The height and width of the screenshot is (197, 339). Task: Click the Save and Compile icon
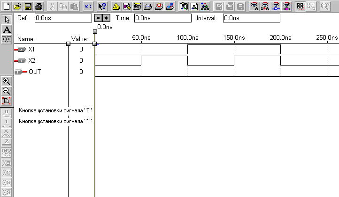click(230, 7)
